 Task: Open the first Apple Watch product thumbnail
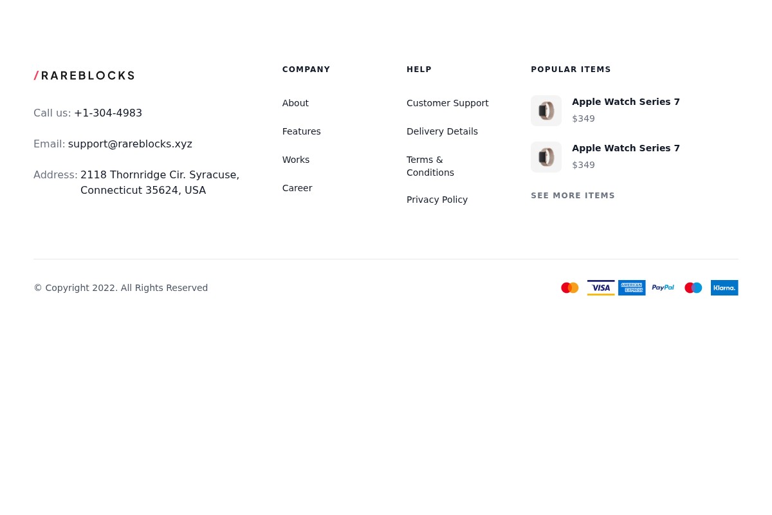(546, 111)
